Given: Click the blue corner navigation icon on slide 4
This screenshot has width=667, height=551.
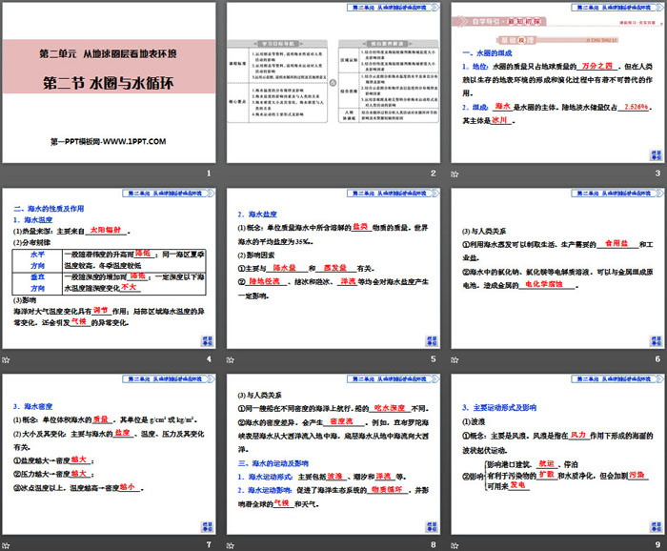Looking at the screenshot, I should [207, 341].
